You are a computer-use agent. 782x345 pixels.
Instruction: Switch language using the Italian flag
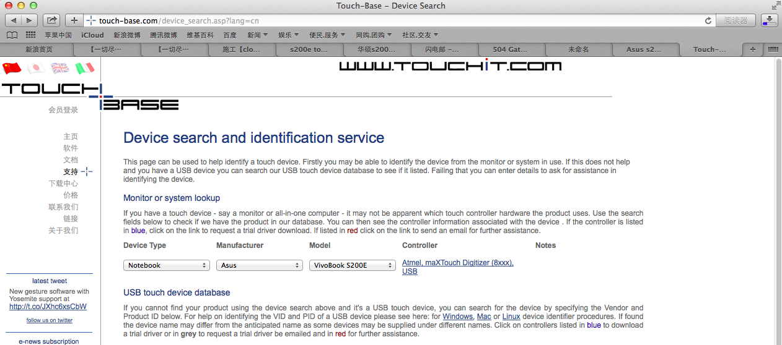[84, 68]
